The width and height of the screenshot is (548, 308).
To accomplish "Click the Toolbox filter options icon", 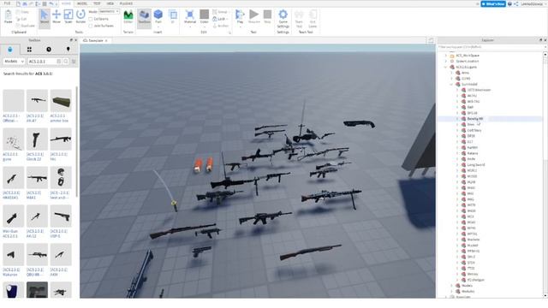I will [74, 62].
